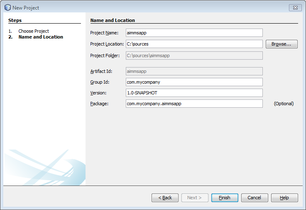This screenshot has width=306, height=210.
Task: Click the Artifact Id field
Action: tap(194, 71)
